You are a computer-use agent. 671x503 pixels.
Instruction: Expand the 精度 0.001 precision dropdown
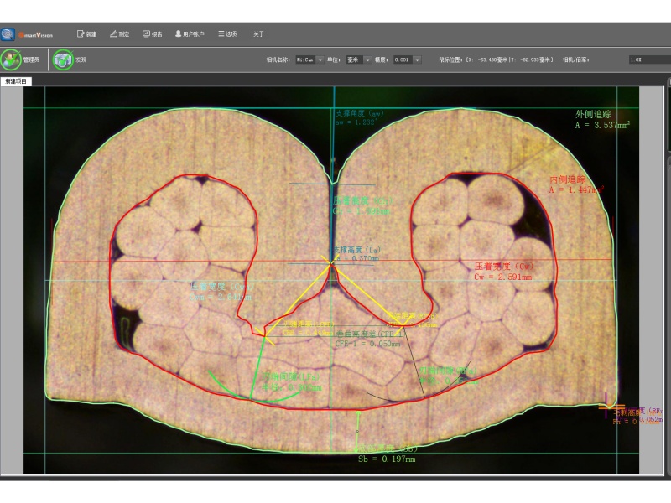417,60
